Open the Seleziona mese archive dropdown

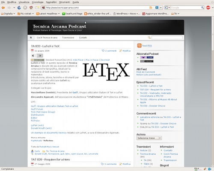(149, 138)
